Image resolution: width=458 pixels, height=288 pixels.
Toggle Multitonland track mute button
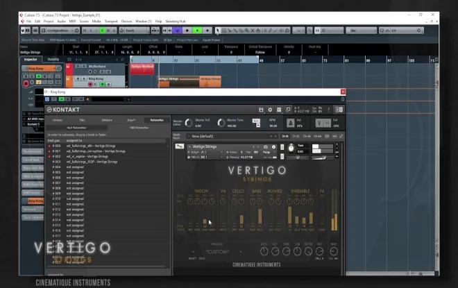coord(78,67)
